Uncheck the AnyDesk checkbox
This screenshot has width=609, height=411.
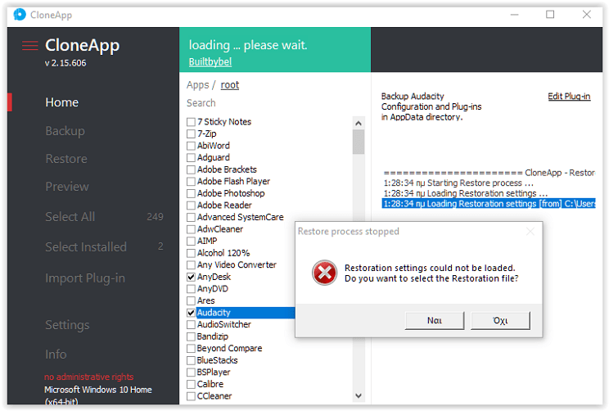tap(191, 277)
